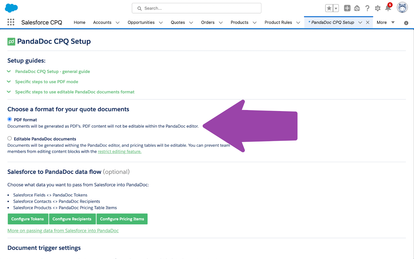Expand the editable PandaDoc documents steps chevron
The height and width of the screenshot is (259, 414).
[9, 92]
